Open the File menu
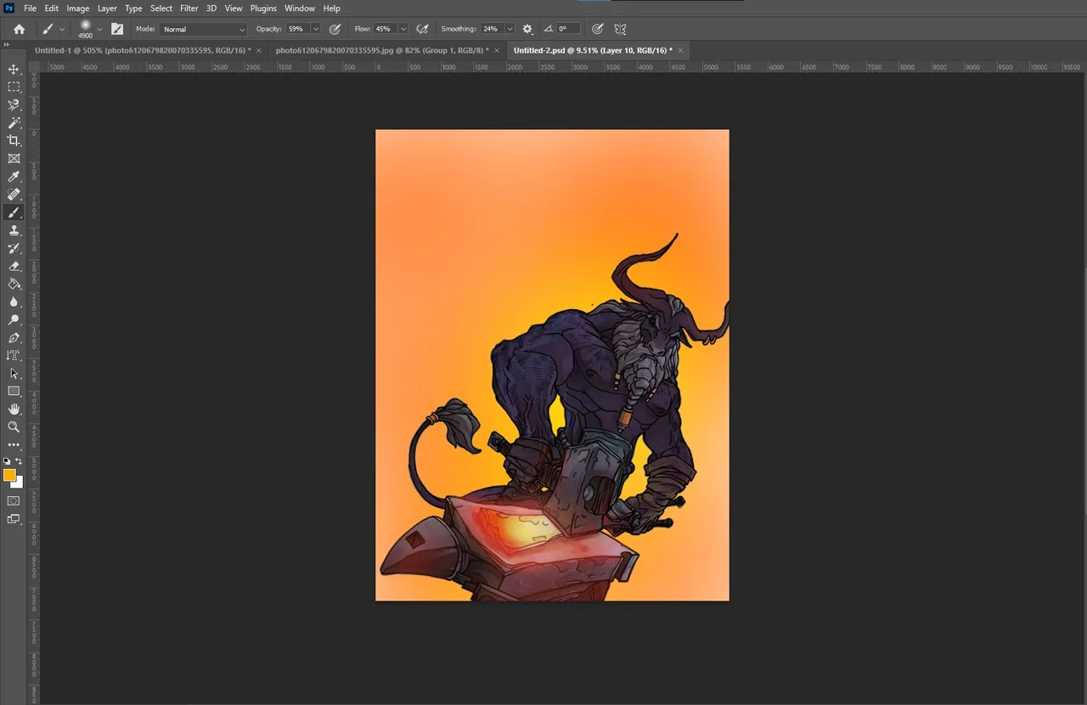 (x=30, y=8)
